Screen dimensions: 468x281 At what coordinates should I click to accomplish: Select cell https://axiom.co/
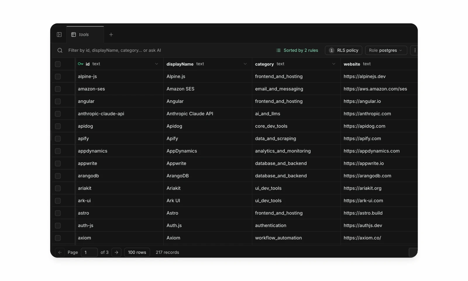pyautogui.click(x=379, y=238)
